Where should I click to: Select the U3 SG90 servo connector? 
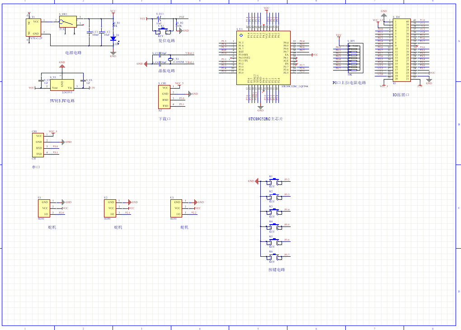176,208
